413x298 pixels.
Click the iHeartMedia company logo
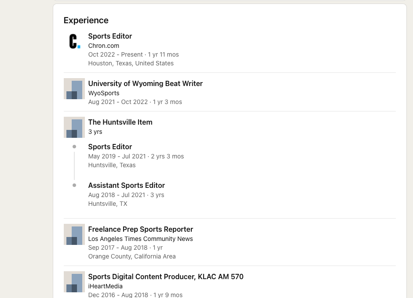(74, 282)
